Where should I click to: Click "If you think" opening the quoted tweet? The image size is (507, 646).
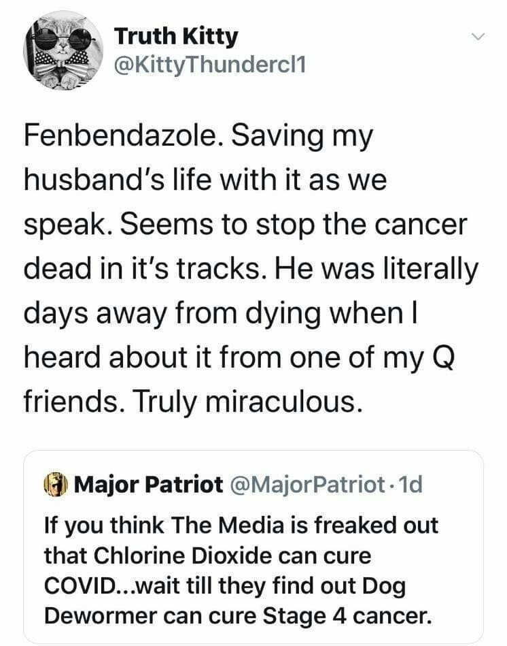[x=85, y=526]
